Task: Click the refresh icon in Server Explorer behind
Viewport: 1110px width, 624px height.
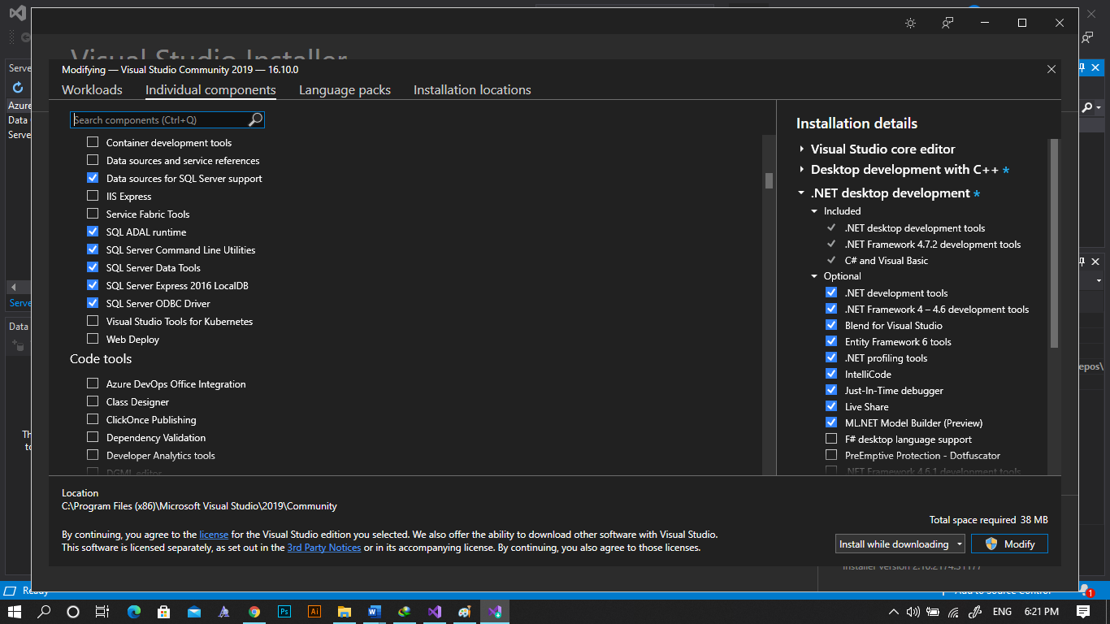Action: point(18,87)
